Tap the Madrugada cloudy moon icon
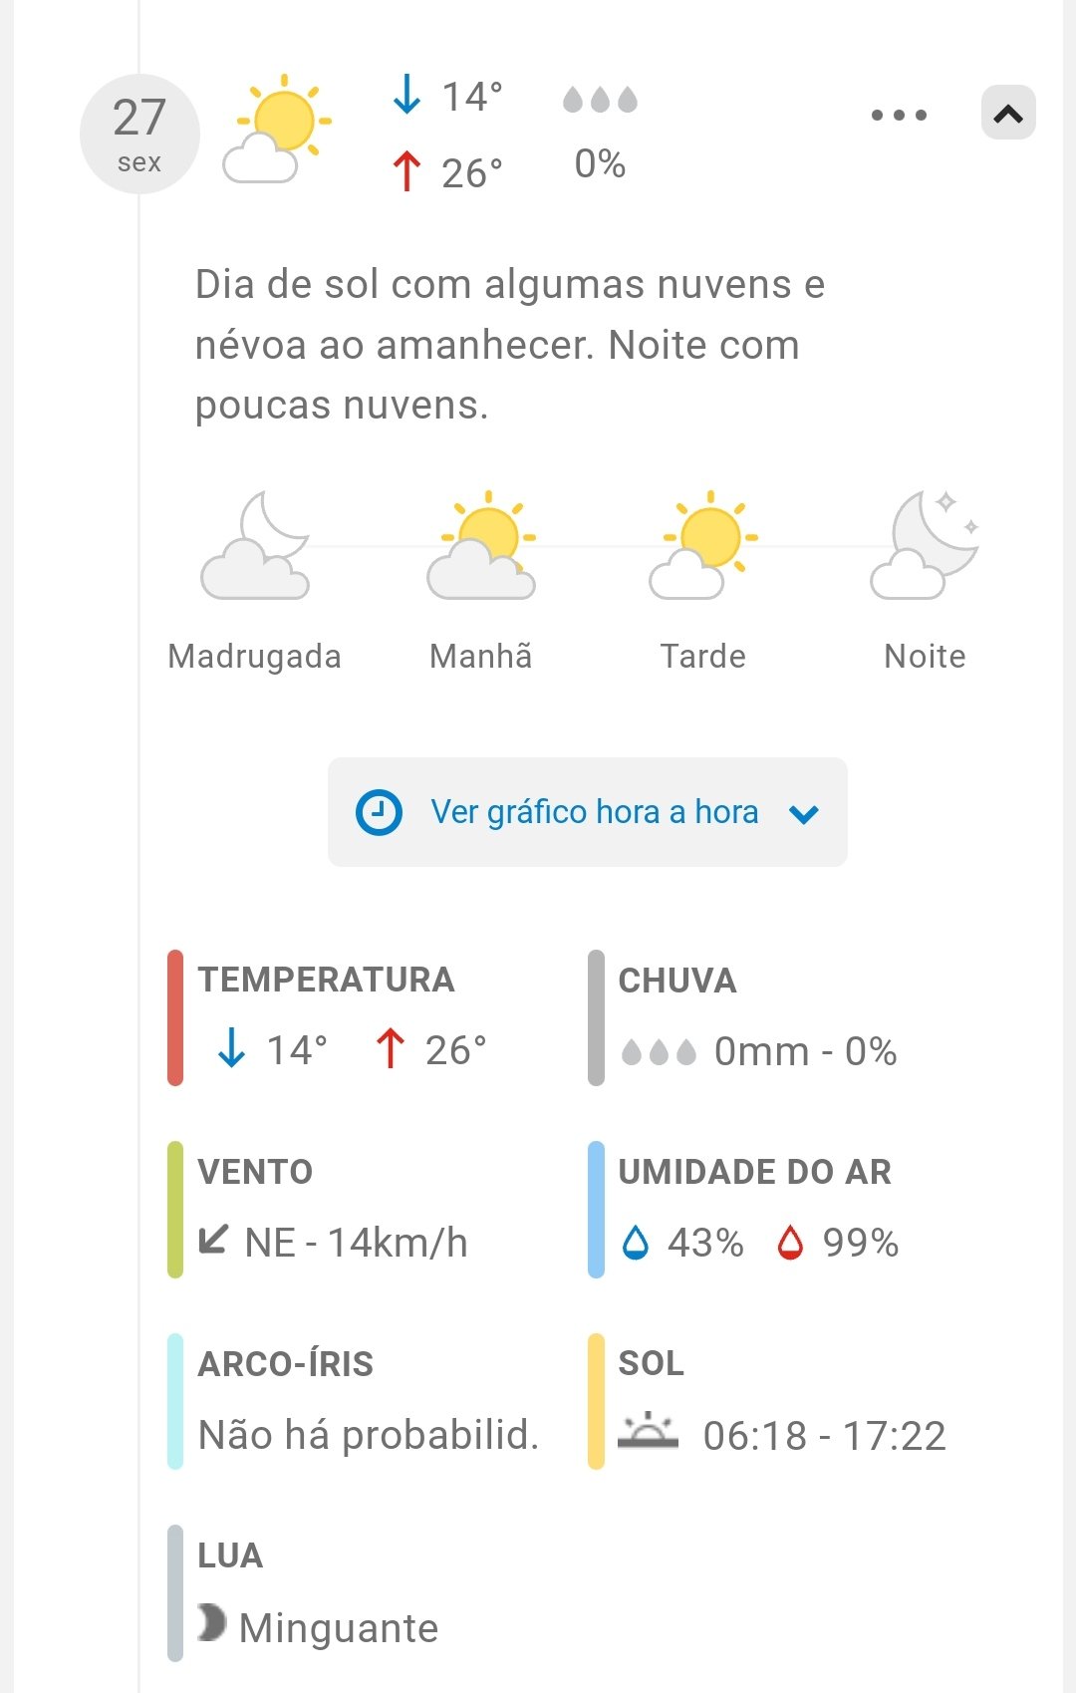 click(x=256, y=546)
